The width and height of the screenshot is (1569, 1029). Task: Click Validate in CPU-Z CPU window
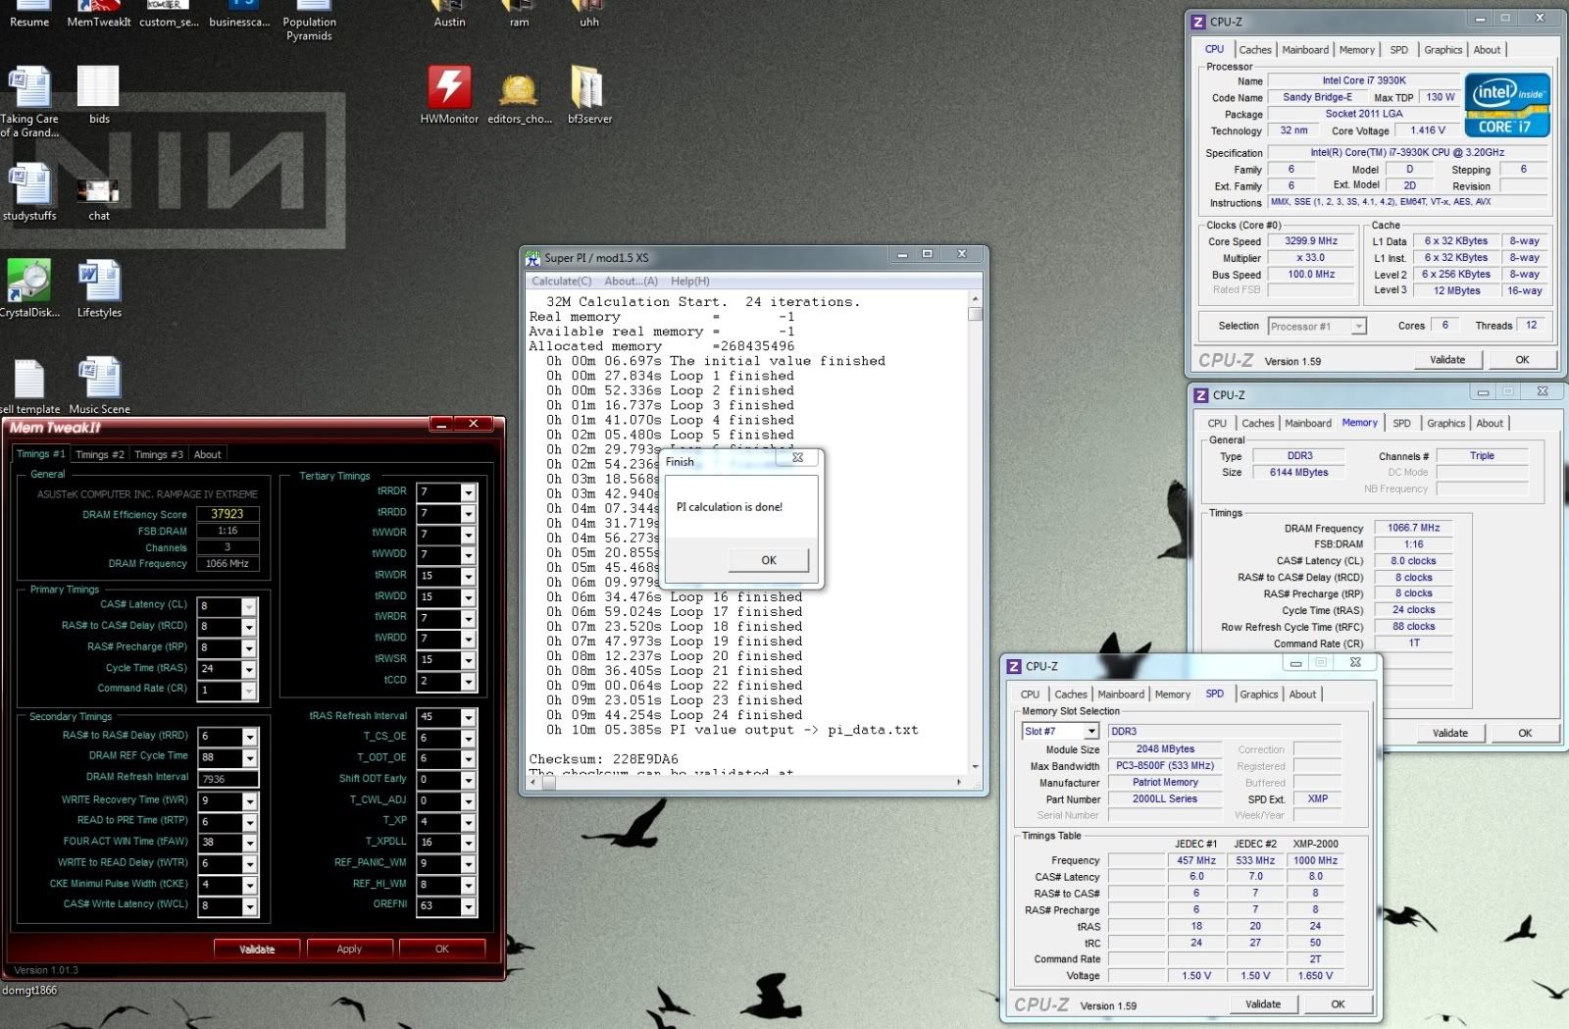click(1447, 360)
